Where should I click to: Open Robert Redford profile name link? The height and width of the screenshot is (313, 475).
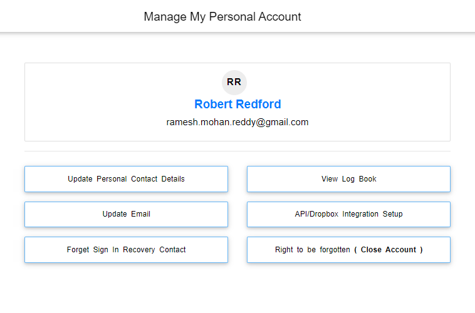click(x=237, y=105)
